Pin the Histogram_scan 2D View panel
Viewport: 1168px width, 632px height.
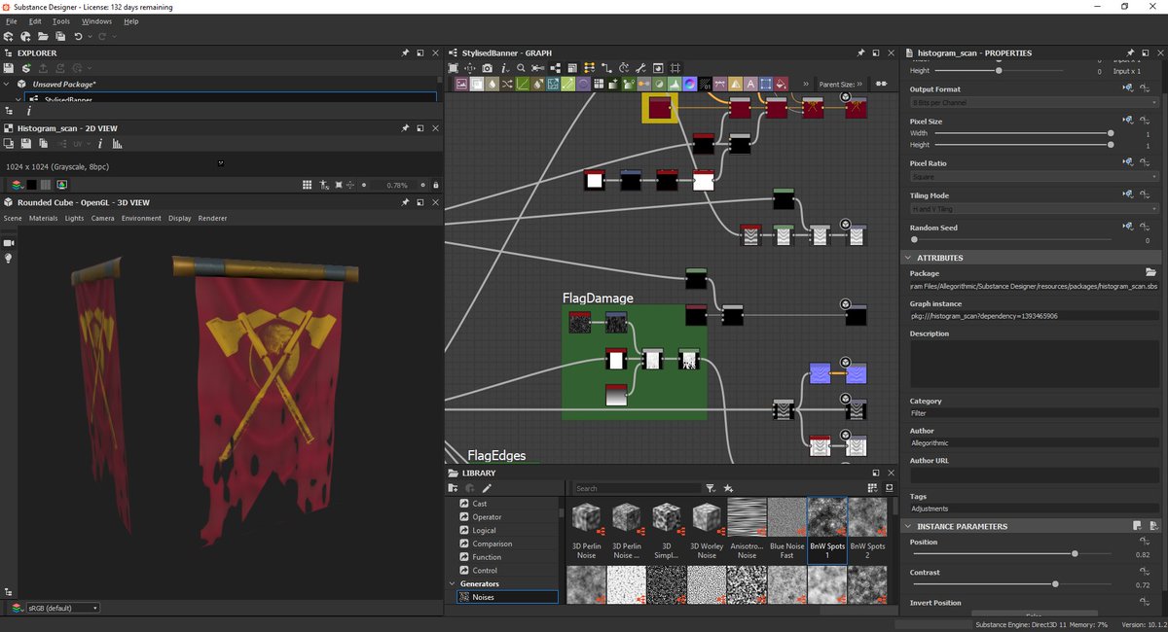pyautogui.click(x=405, y=128)
